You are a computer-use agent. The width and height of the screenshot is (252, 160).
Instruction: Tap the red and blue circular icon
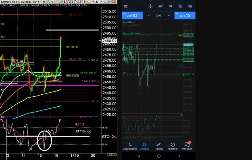coord(180,6)
